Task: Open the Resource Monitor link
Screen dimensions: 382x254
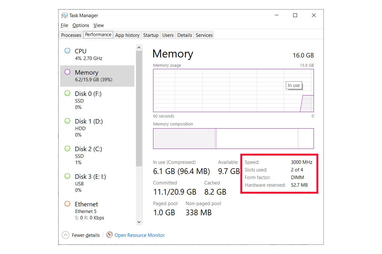Action: tap(139, 235)
